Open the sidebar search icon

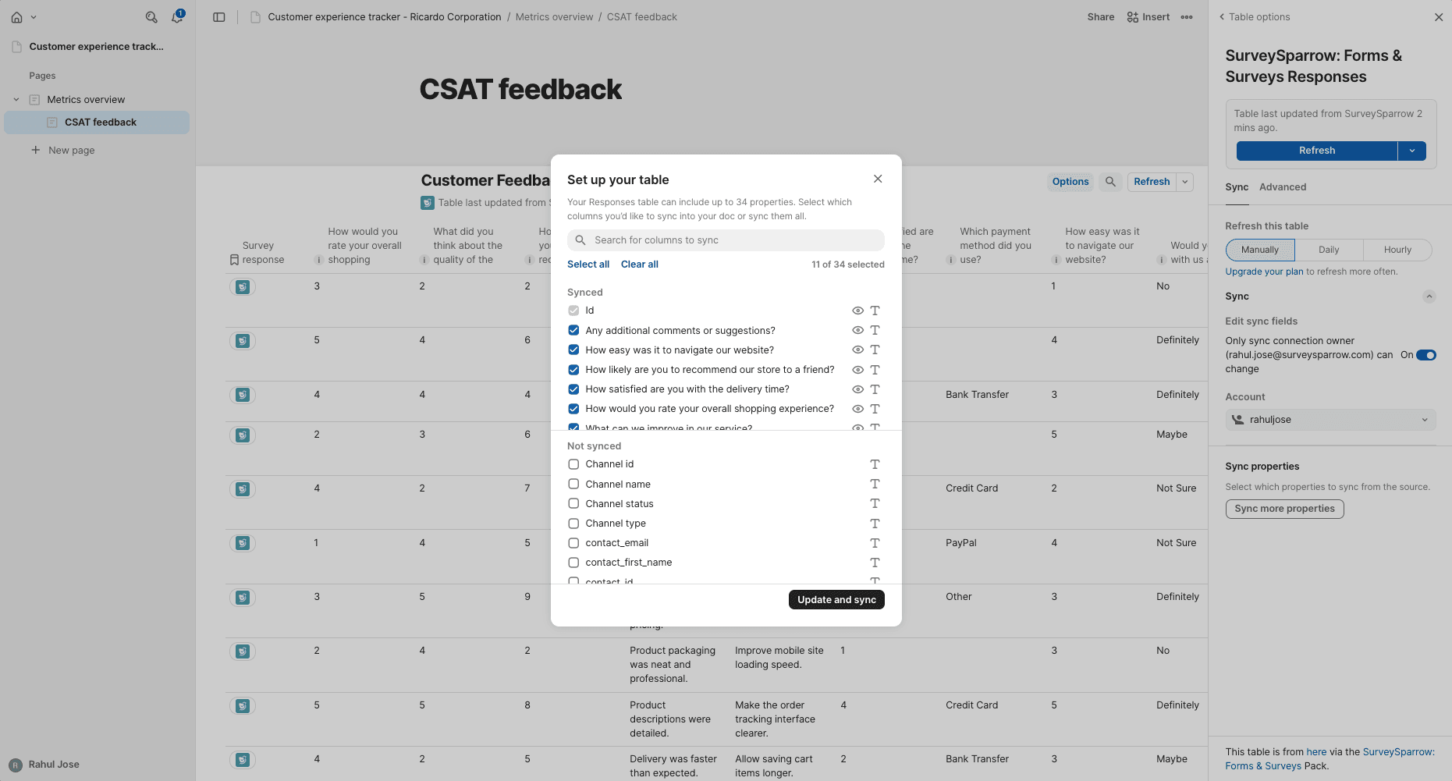pyautogui.click(x=151, y=17)
